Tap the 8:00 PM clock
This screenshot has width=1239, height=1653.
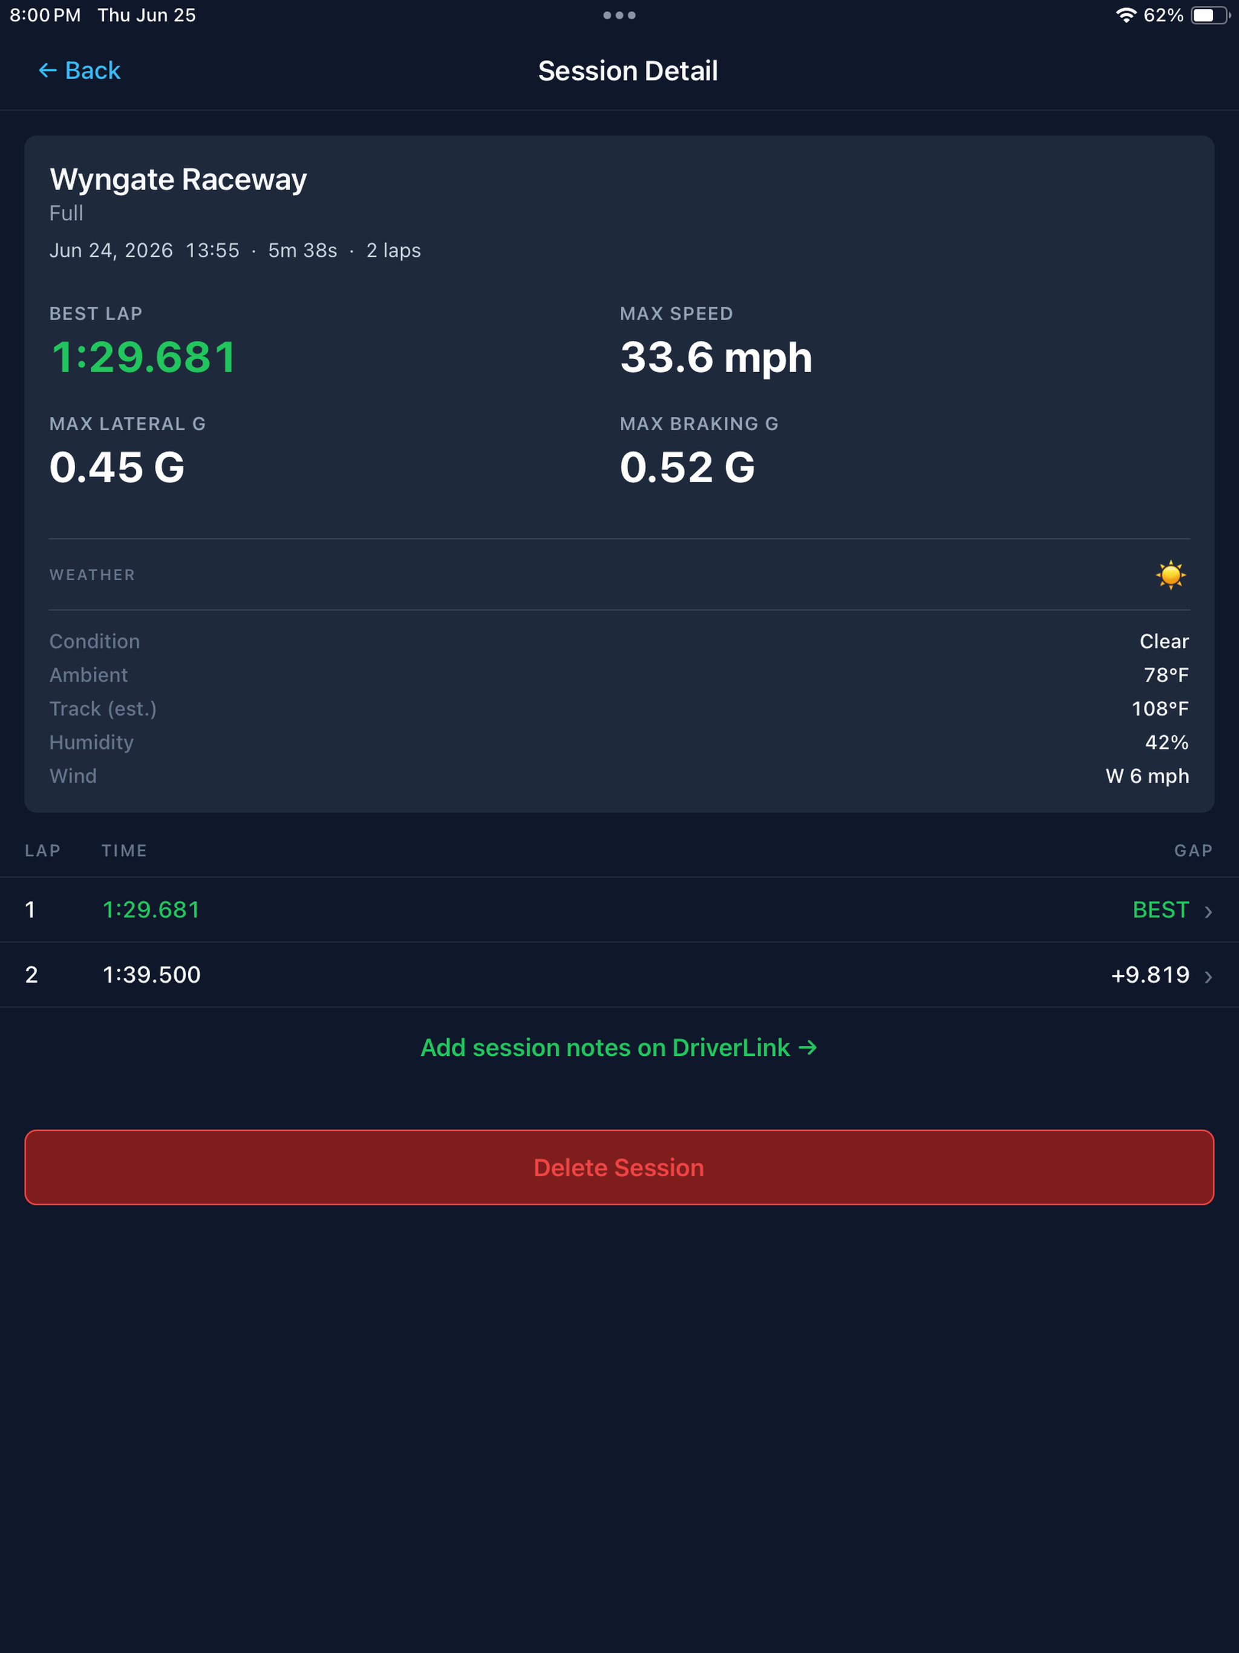tap(45, 15)
